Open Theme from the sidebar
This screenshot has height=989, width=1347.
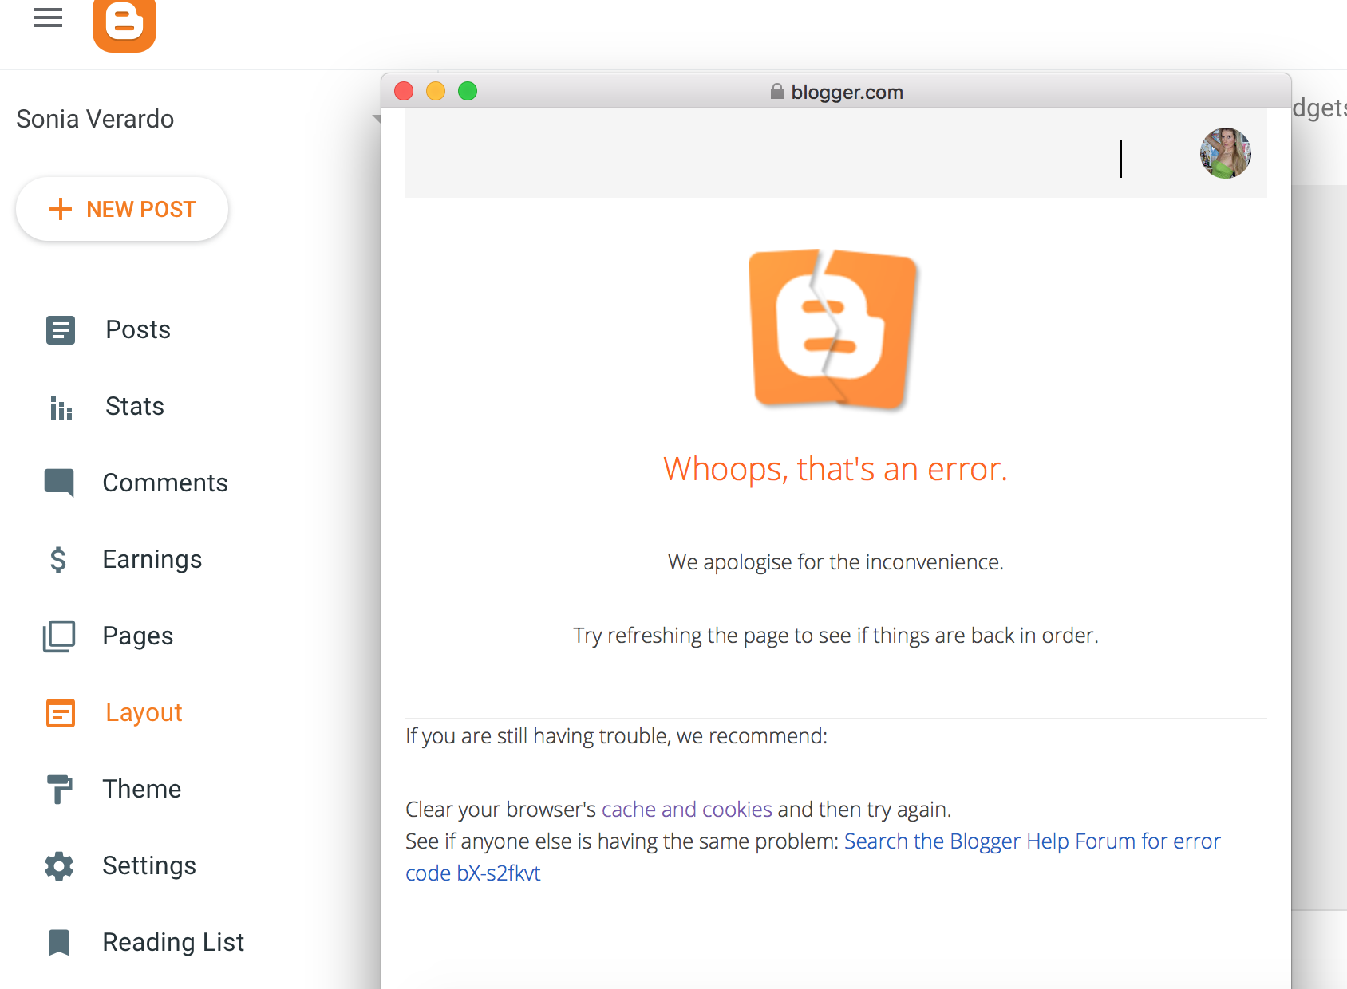[142, 790]
